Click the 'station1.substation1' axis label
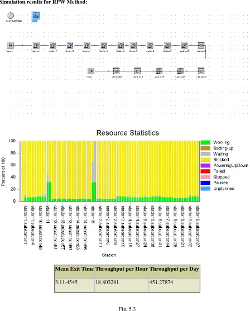 (25, 224)
